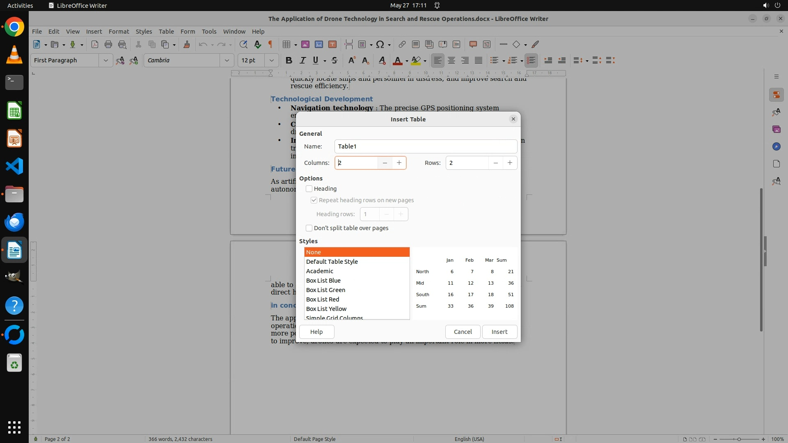
Task: Click the Insert button in dialog
Action: pos(499,332)
